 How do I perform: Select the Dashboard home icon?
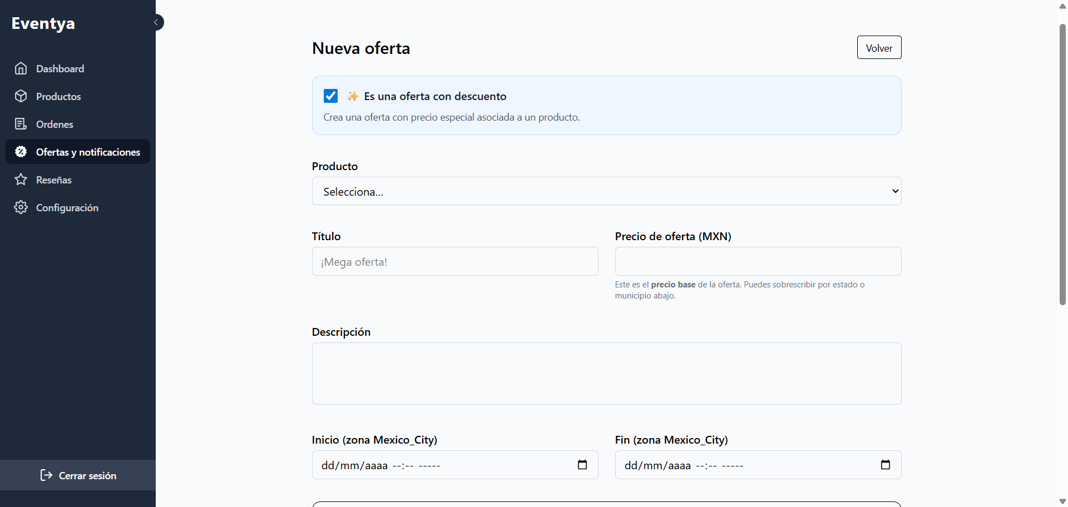coord(21,68)
